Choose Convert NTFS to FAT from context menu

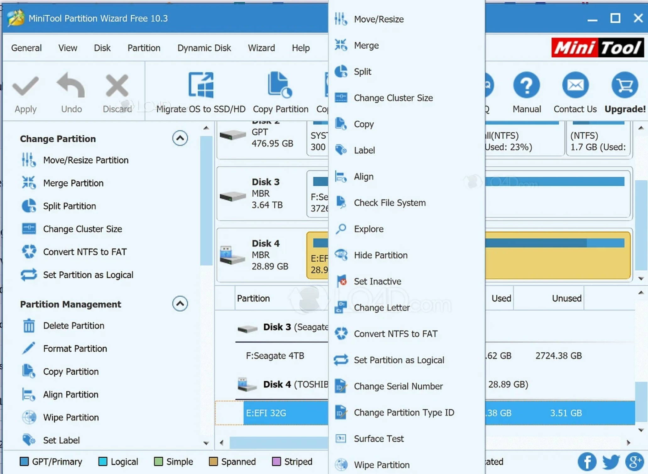(x=407, y=334)
